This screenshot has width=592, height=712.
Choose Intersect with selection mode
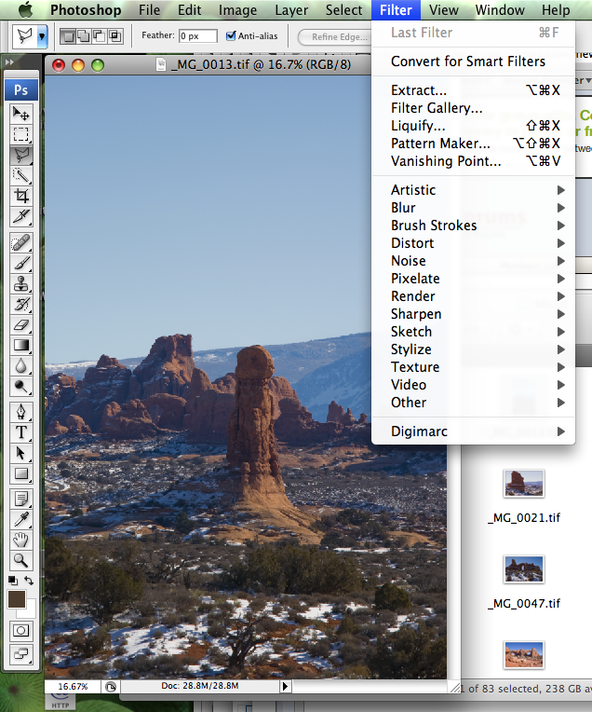[x=114, y=35]
